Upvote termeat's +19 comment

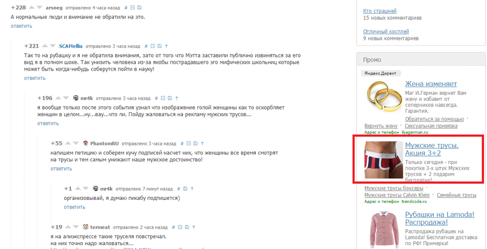coord(67,227)
